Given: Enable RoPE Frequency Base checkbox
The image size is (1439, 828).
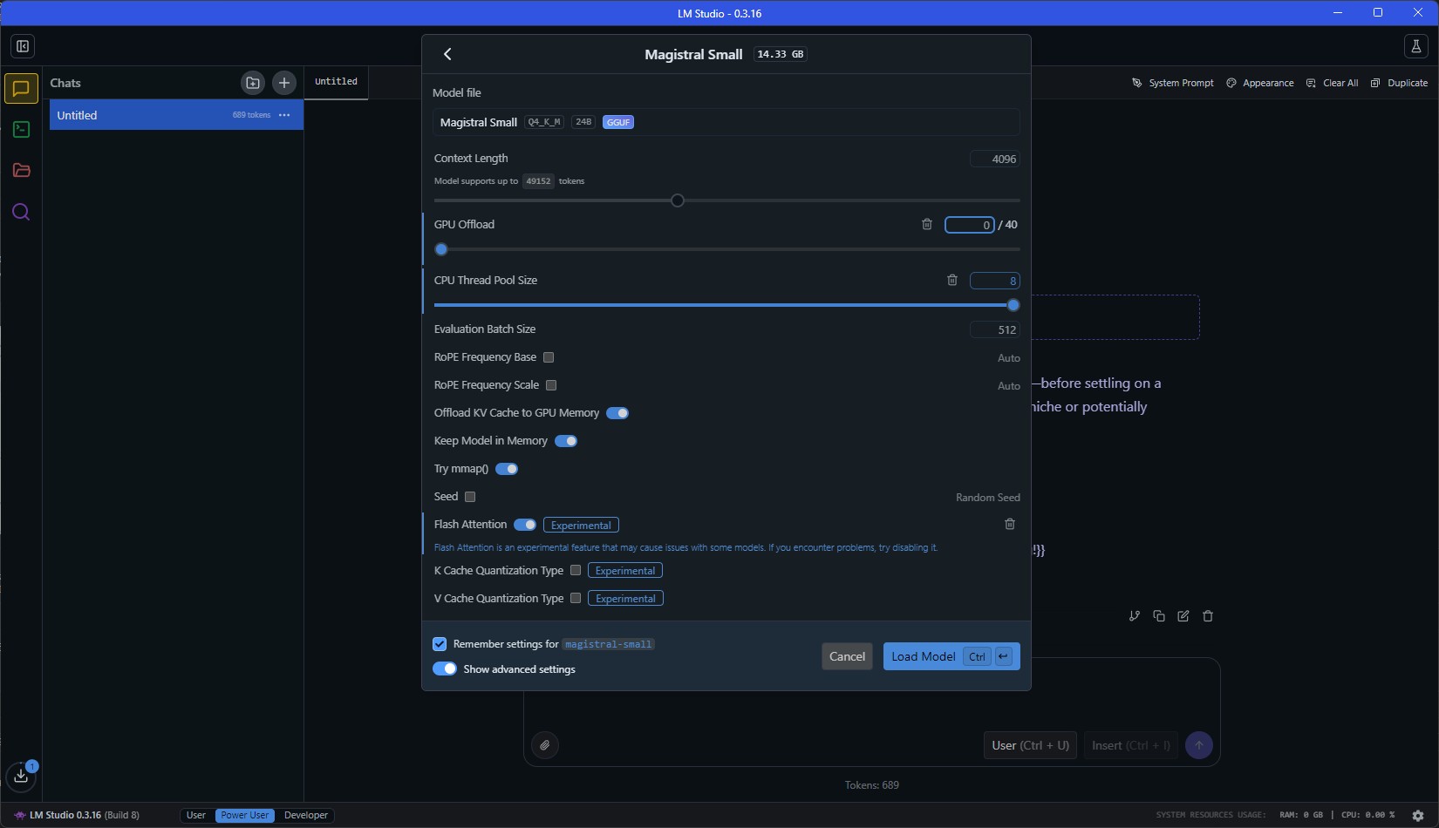Looking at the screenshot, I should (549, 357).
